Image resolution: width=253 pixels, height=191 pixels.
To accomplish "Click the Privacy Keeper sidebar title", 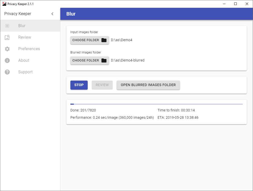I will click(18, 14).
